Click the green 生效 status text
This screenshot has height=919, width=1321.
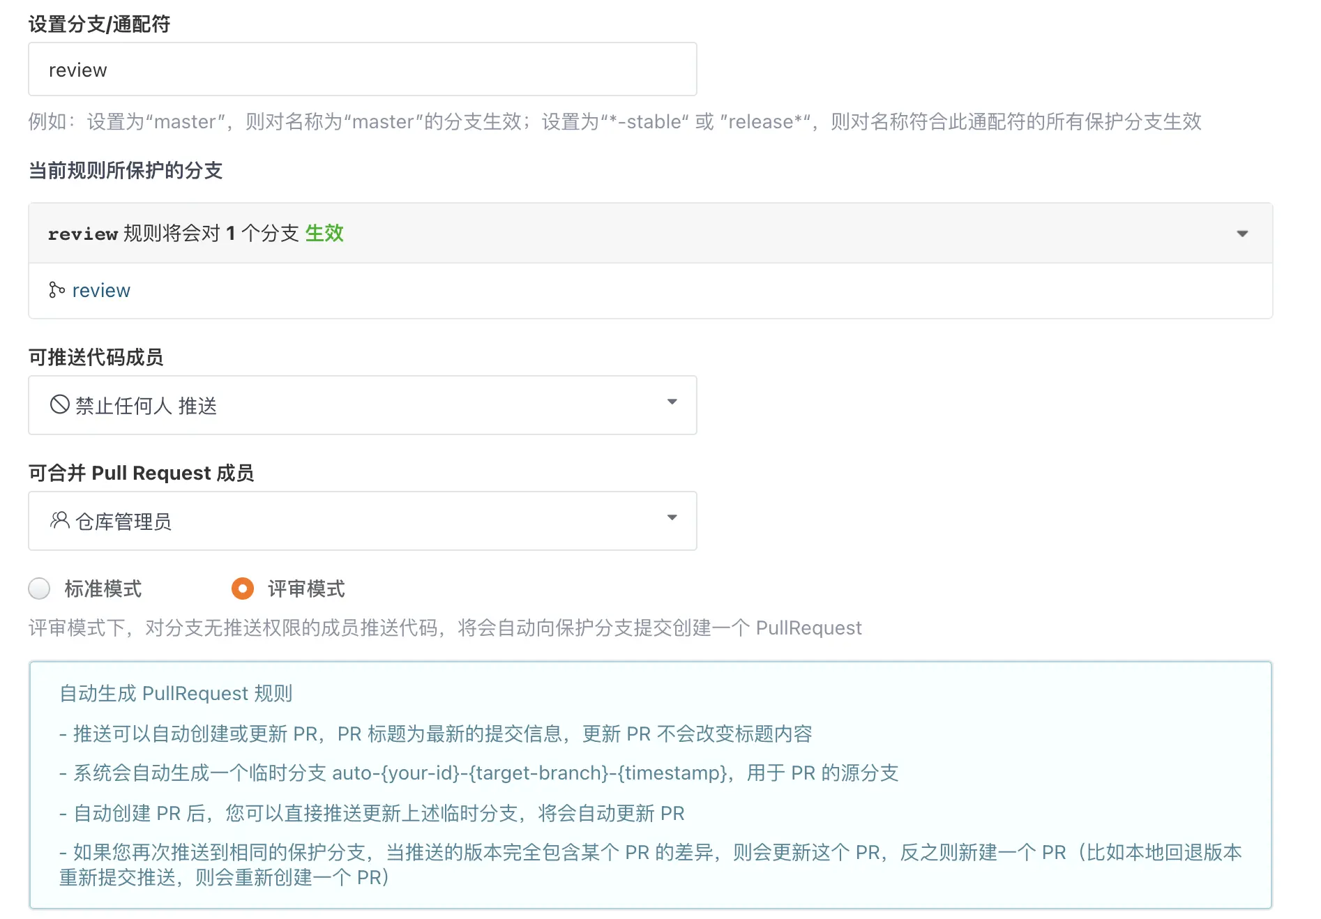(325, 234)
